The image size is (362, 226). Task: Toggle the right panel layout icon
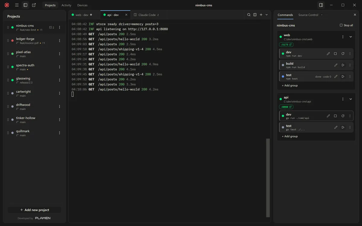tap(321, 5)
